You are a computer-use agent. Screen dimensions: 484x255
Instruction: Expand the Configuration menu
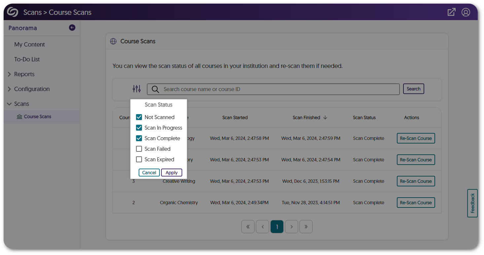pyautogui.click(x=9, y=89)
